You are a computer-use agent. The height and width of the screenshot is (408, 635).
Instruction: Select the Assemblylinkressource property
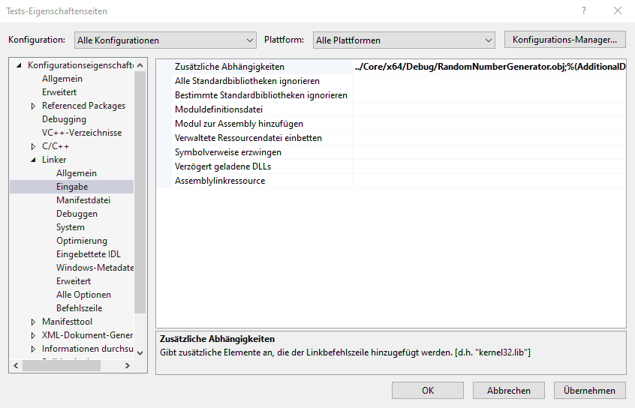pos(391,181)
